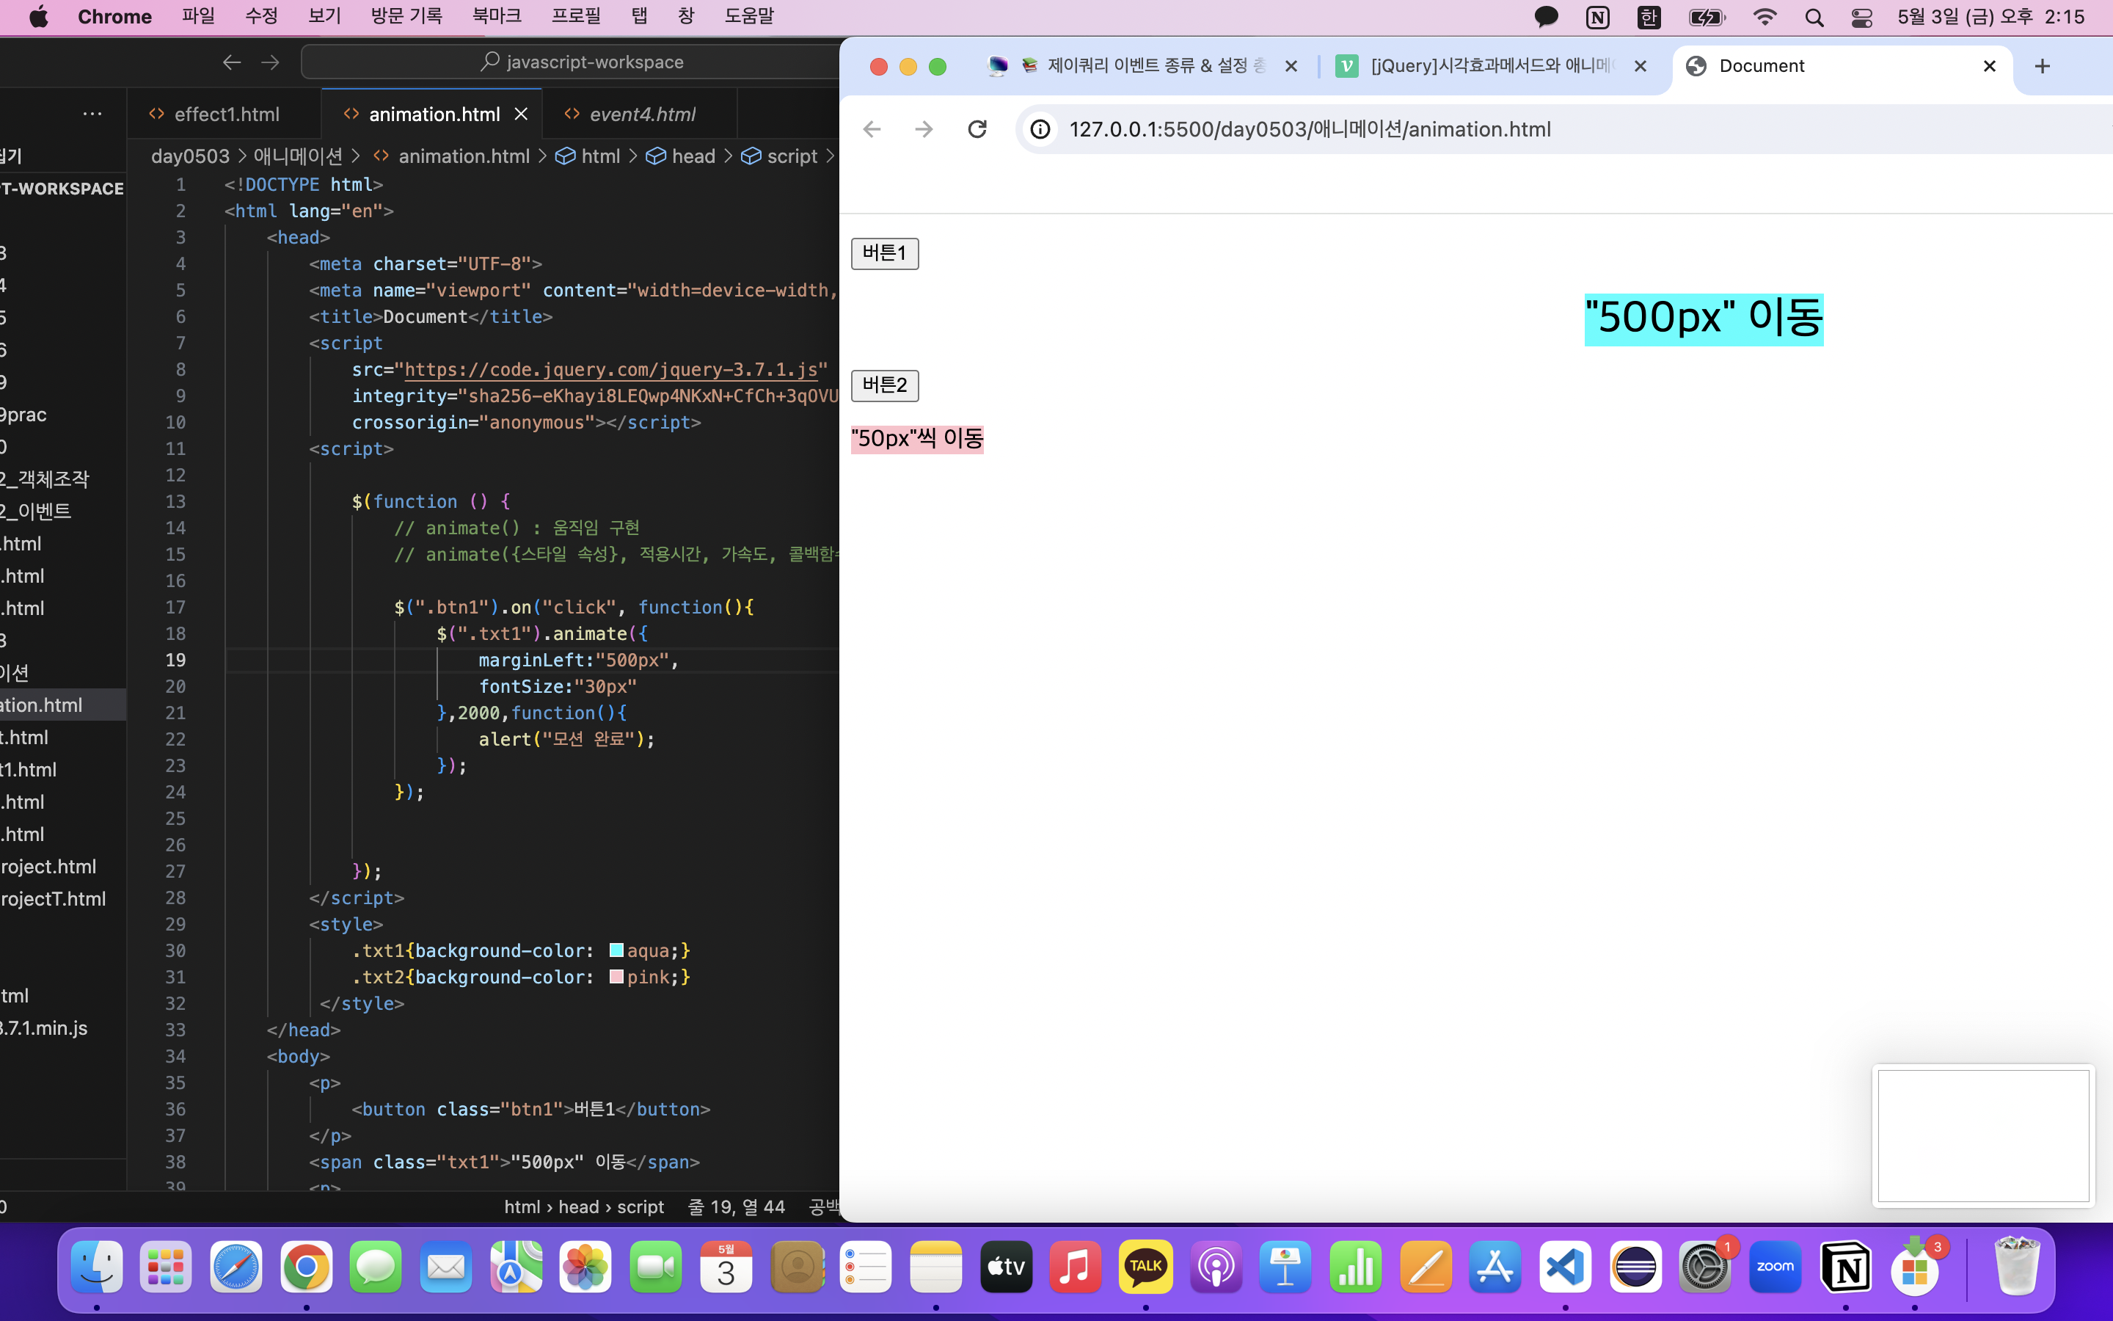The height and width of the screenshot is (1321, 2113).
Task: Open the 북마크 menu in menu bar
Action: point(496,17)
